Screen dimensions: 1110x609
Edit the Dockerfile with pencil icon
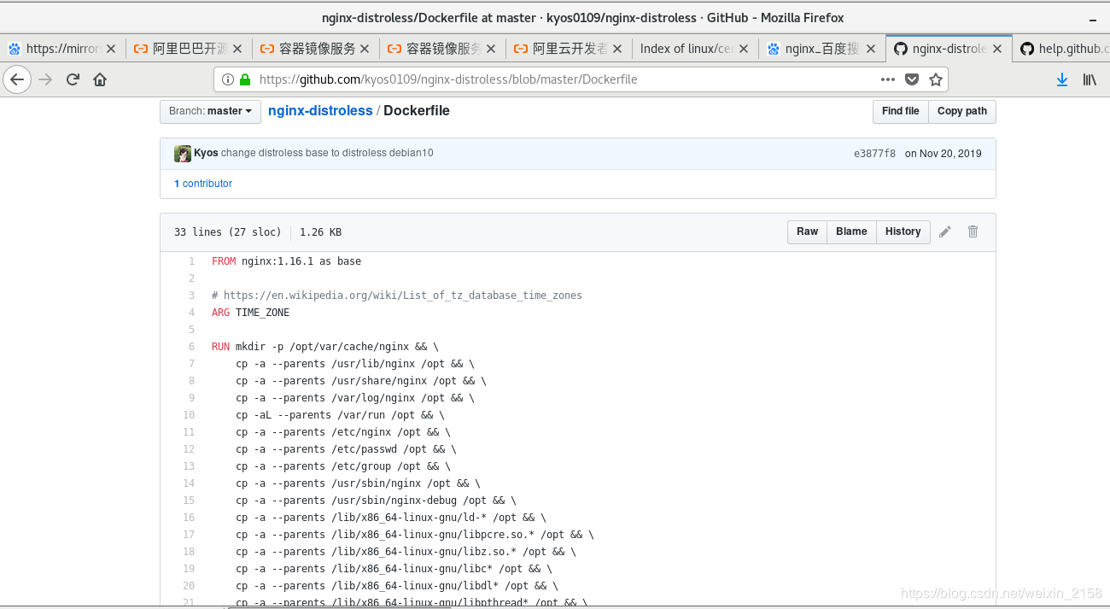(945, 231)
